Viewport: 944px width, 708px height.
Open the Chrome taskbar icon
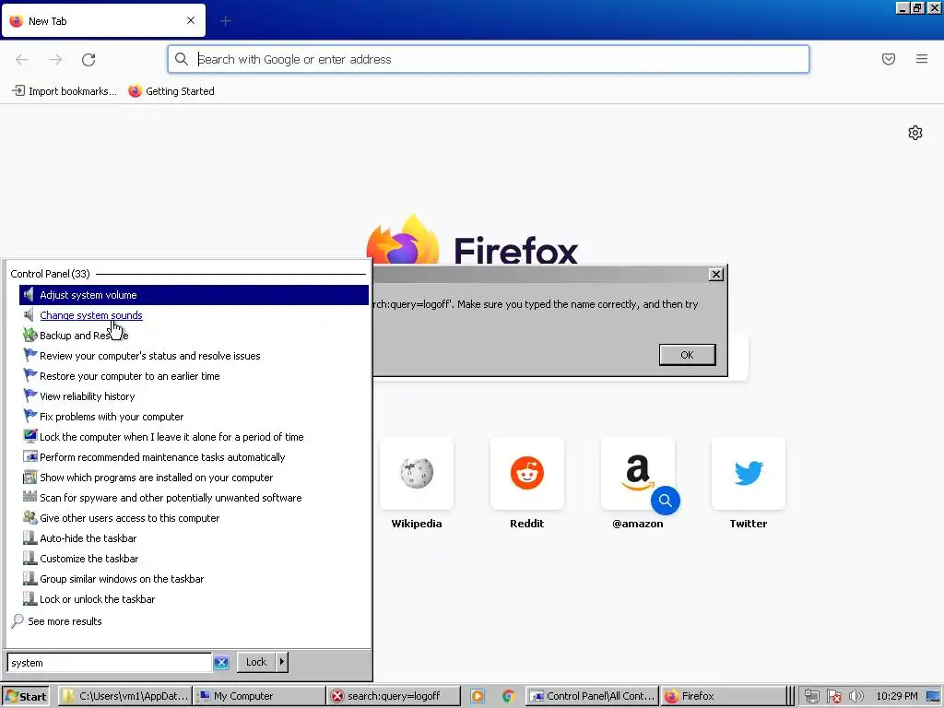pyautogui.click(x=508, y=697)
